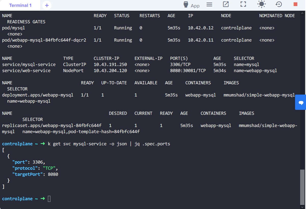Add a new terminal tab with plus
Image resolution: width=306 pixels, height=209 pixels.
pyautogui.click(x=47, y=5)
